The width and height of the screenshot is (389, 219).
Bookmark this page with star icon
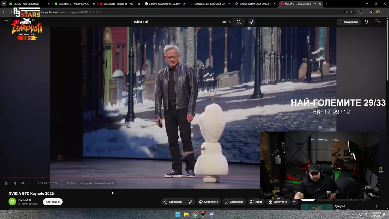(x=351, y=12)
